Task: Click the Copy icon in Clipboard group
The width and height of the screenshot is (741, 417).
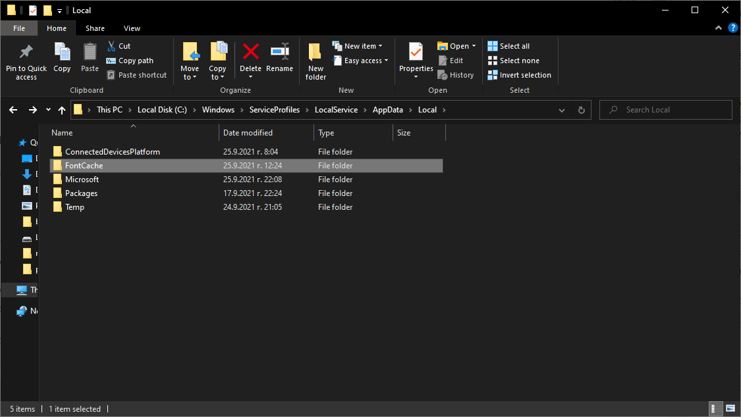Action: coord(62,53)
